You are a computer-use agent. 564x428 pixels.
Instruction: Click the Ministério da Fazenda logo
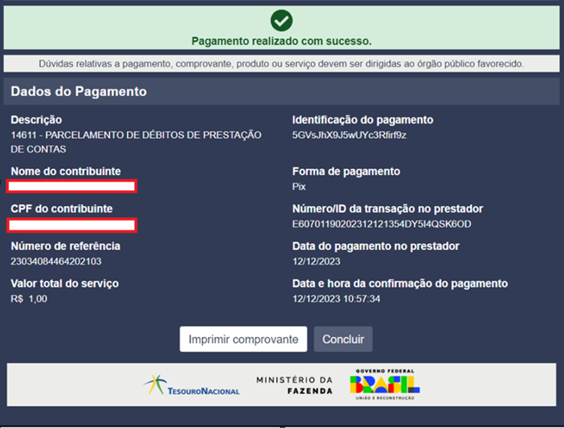(x=295, y=385)
